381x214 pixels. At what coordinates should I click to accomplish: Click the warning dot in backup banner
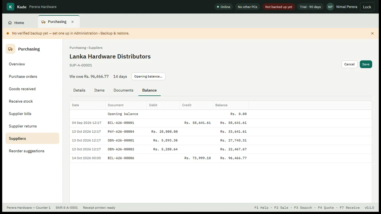tap(8, 33)
